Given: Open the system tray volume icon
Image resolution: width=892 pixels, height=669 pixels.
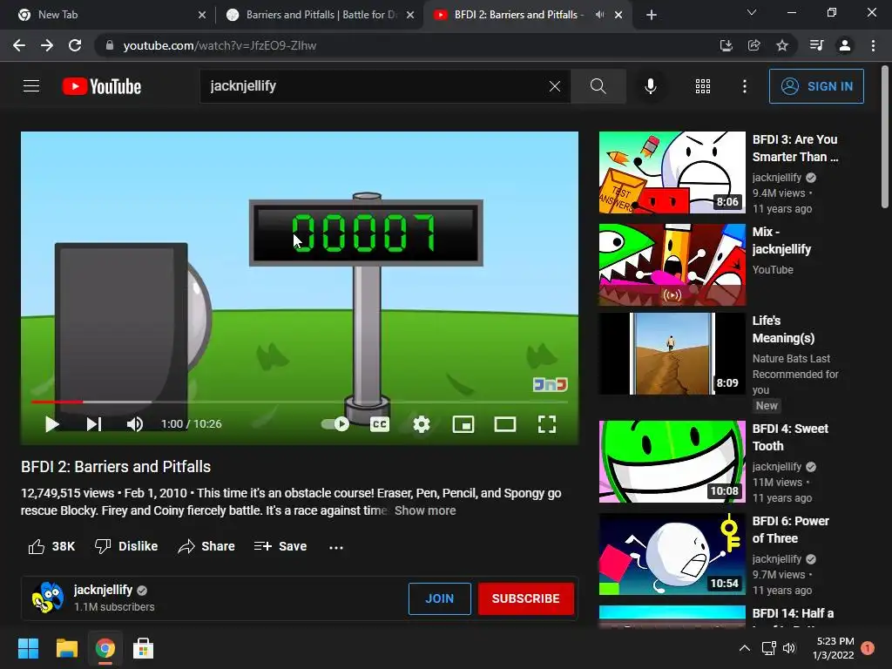Looking at the screenshot, I should 788,648.
